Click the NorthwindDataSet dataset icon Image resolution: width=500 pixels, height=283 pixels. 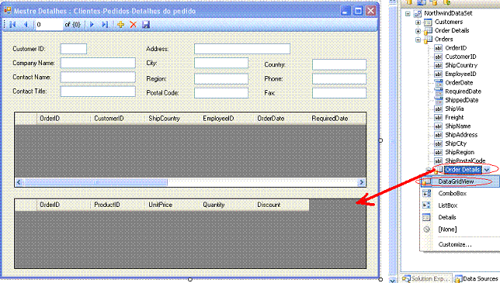pos(418,14)
